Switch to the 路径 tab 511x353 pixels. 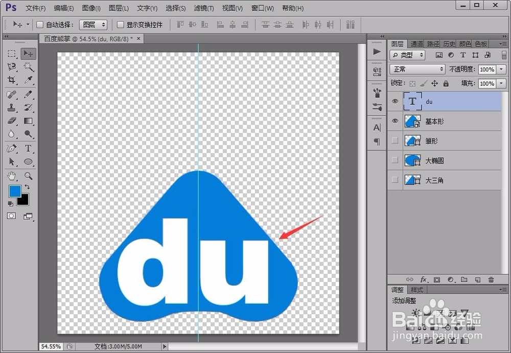coord(433,44)
